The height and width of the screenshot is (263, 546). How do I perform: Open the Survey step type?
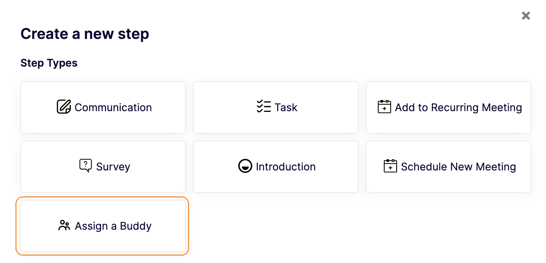[103, 167]
